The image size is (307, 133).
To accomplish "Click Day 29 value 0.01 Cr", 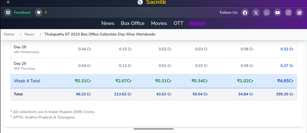I will pos(165,65).
